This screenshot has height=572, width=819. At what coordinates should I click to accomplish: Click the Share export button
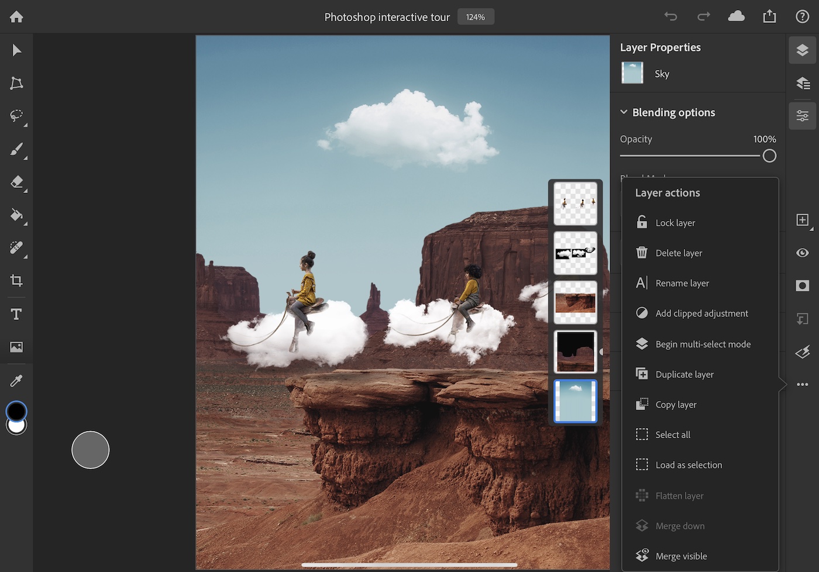click(769, 16)
